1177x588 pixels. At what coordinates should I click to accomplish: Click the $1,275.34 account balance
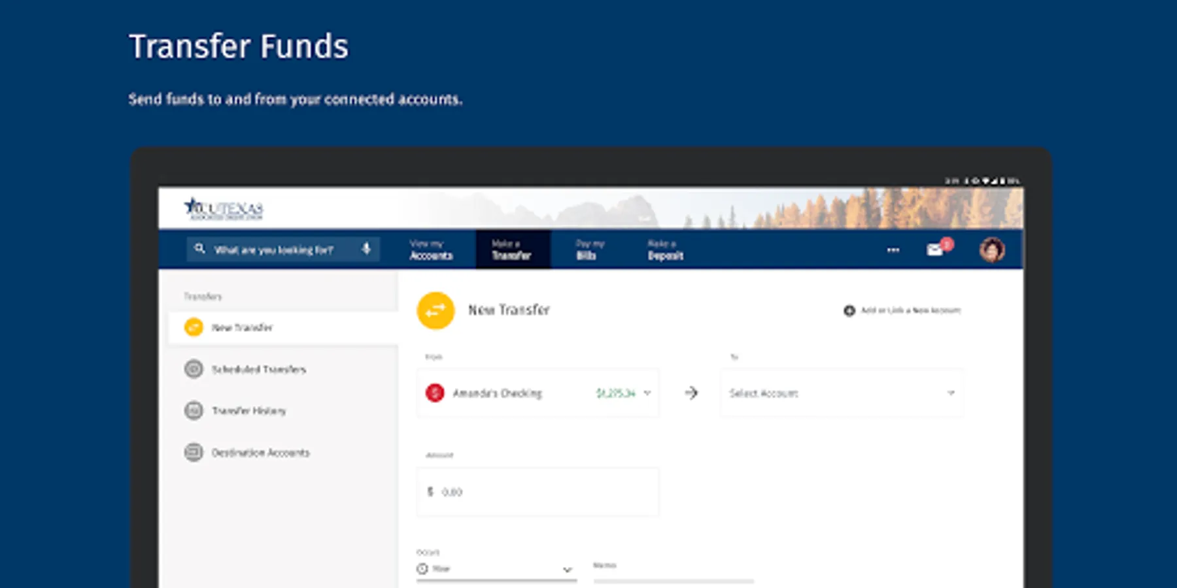(615, 393)
